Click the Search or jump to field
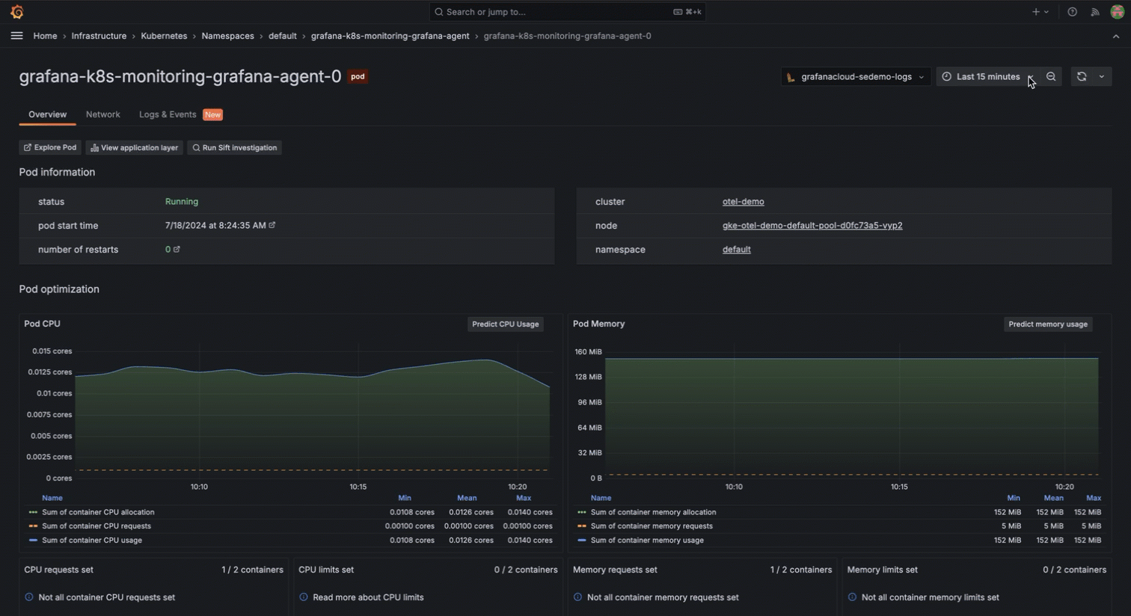1131x616 pixels. (x=567, y=12)
